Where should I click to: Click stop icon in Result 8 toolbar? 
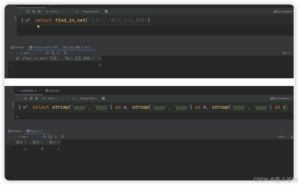[x=56, y=137]
